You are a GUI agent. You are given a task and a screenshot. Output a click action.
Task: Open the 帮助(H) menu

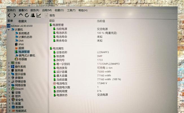(83, 10)
